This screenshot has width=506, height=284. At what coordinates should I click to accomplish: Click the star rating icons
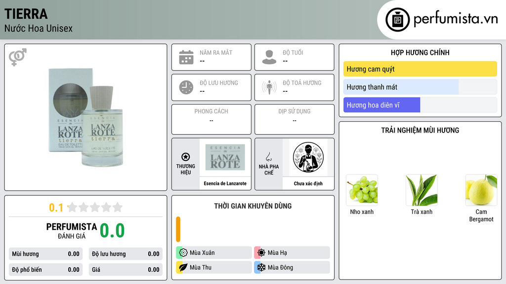point(95,207)
